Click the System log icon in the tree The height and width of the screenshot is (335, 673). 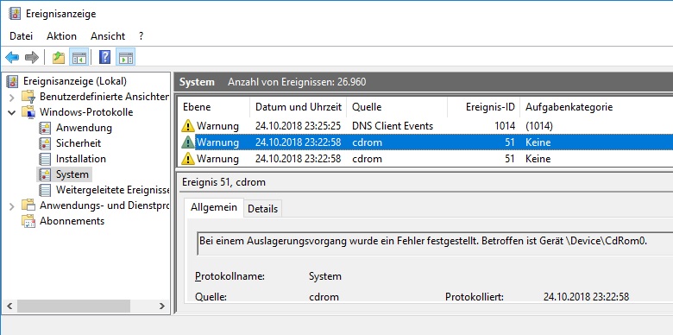pos(45,174)
